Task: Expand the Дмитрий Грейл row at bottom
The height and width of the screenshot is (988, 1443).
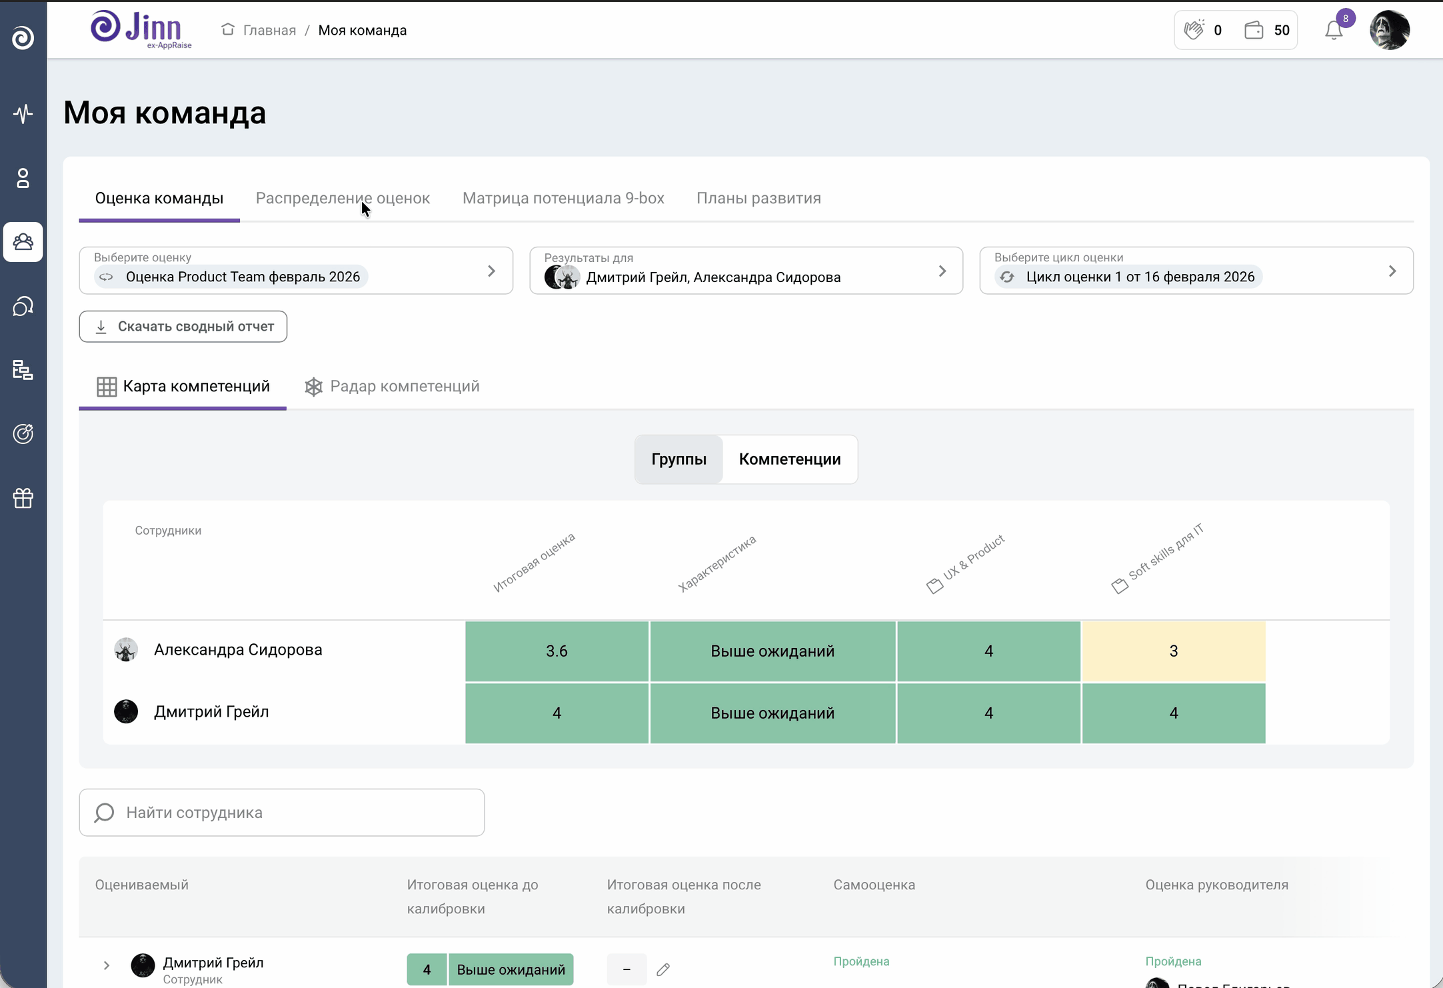Action: click(x=107, y=965)
